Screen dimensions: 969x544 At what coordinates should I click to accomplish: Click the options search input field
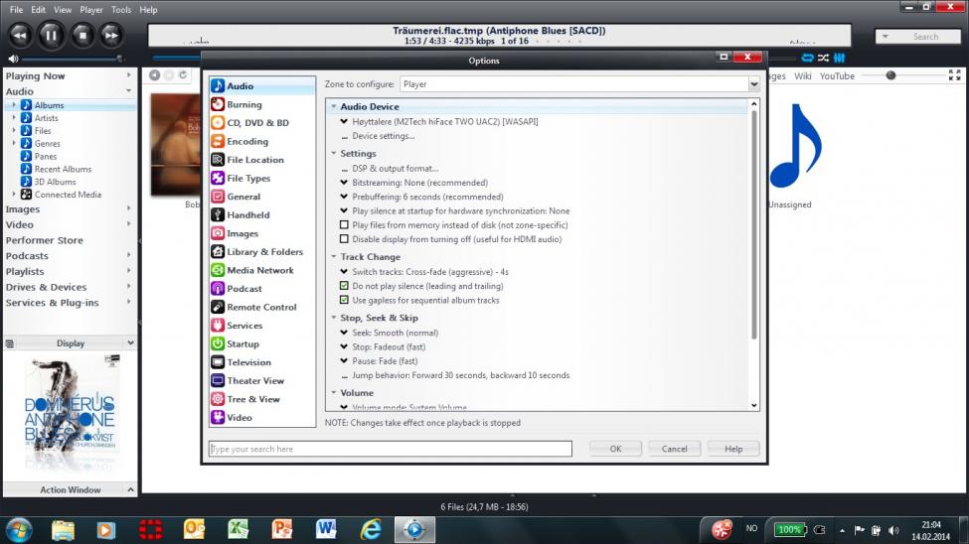(x=391, y=449)
